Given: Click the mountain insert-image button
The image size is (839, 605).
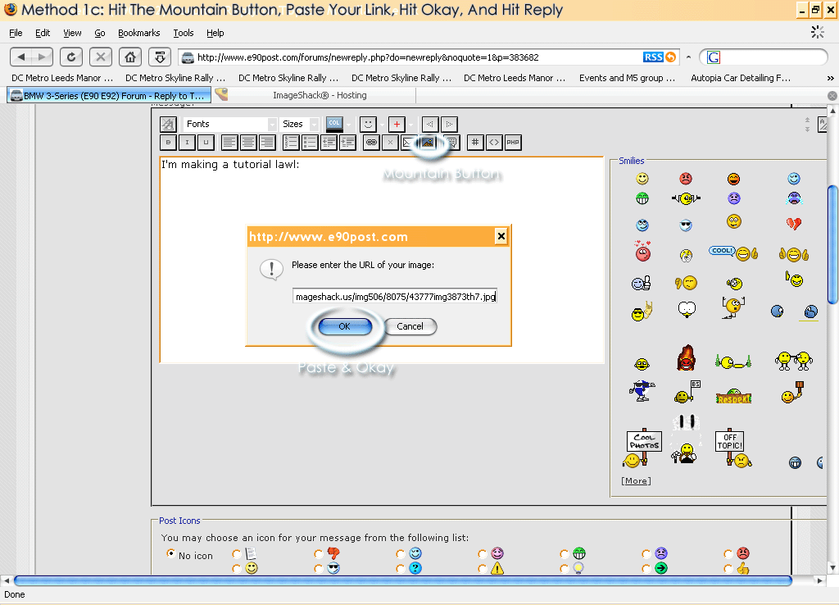Looking at the screenshot, I should [x=428, y=143].
